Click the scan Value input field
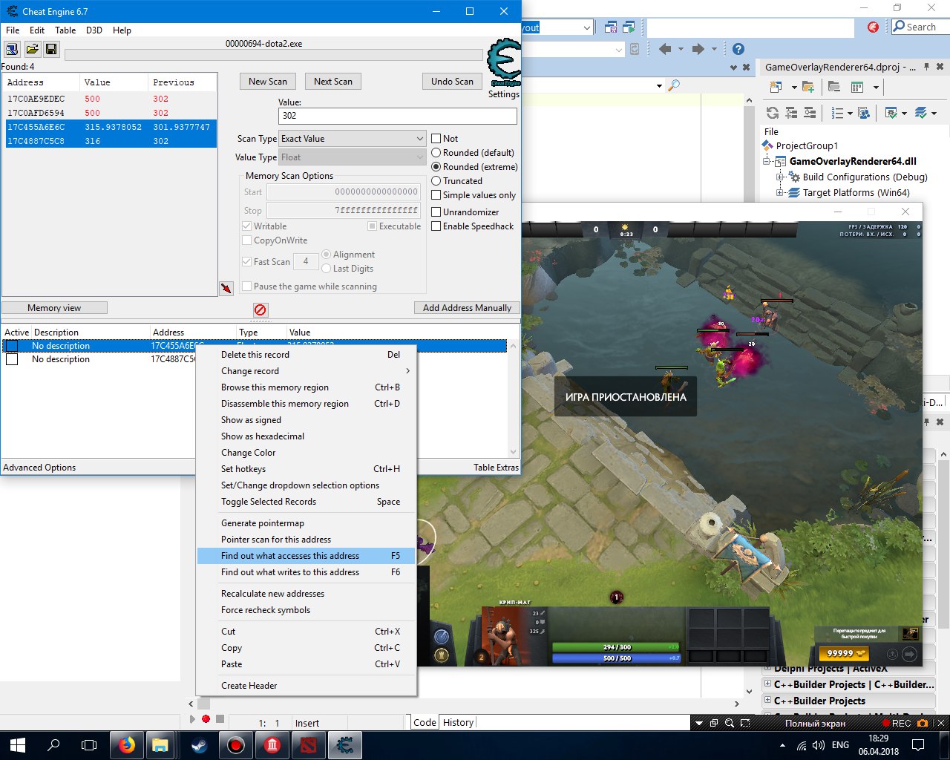 pyautogui.click(x=397, y=116)
